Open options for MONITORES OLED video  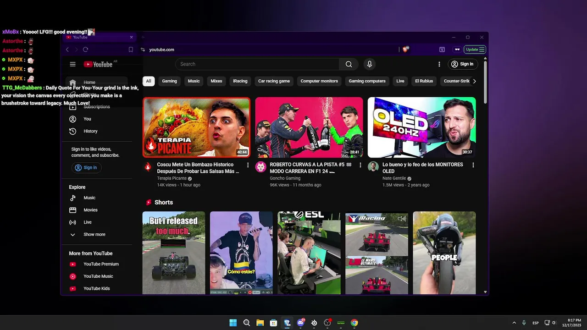[473, 165]
